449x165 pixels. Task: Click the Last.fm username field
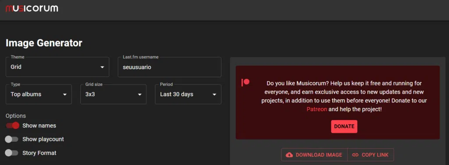[170, 67]
